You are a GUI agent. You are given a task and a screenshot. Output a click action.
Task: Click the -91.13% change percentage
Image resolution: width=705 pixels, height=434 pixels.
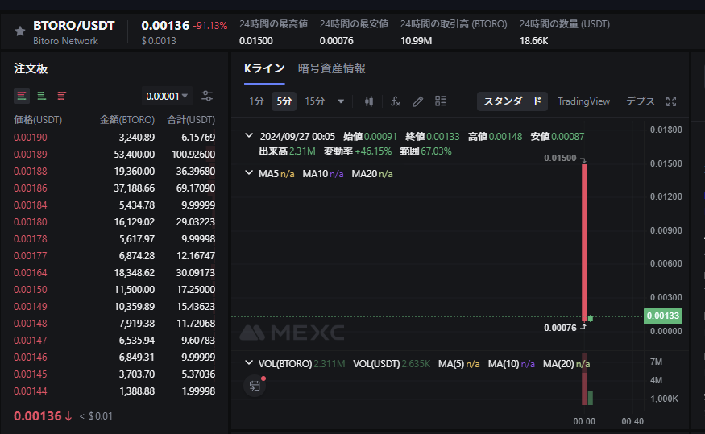tap(210, 26)
